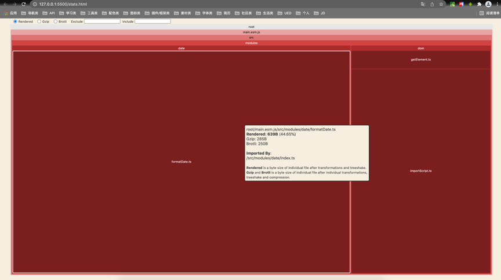
Task: Open the Apps grid shortcut
Action: pyautogui.click(x=10, y=13)
